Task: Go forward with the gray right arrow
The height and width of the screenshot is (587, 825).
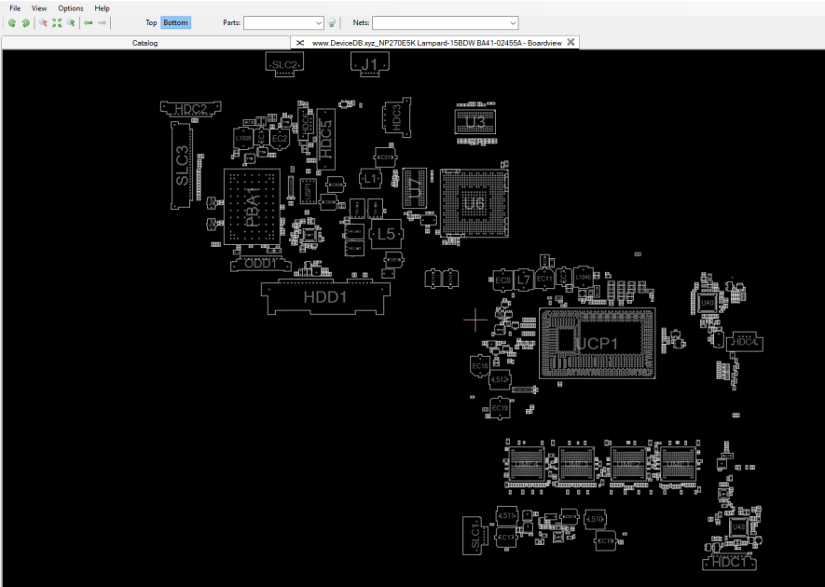Action: 102,22
